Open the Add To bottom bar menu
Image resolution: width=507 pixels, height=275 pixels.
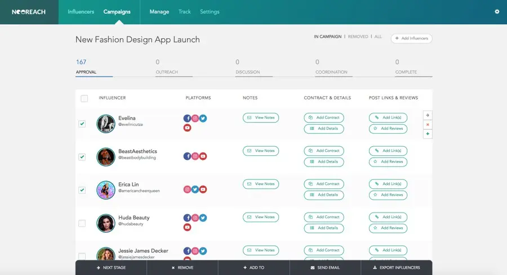coord(254,268)
